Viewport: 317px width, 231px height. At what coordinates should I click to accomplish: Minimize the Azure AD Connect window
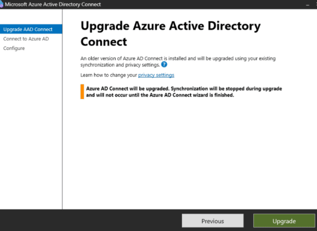pos(307,5)
